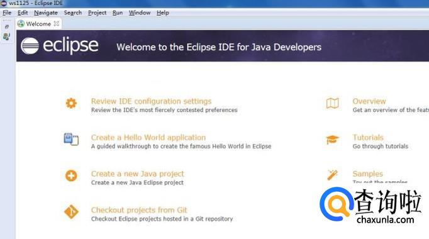Close the Welcome tab

point(57,23)
